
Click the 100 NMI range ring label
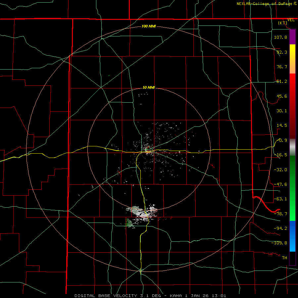pos(149,26)
